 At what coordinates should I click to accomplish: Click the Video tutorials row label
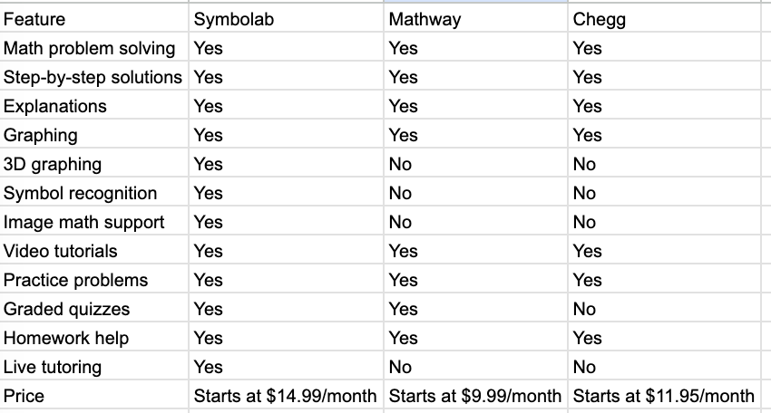click(61, 251)
